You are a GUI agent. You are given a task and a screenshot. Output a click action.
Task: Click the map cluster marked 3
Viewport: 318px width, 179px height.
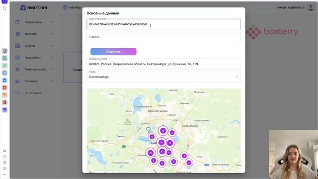point(184,156)
